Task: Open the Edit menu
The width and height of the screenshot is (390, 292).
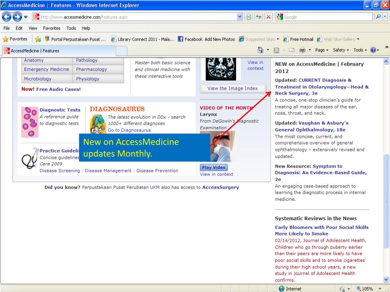Action: coord(19,28)
